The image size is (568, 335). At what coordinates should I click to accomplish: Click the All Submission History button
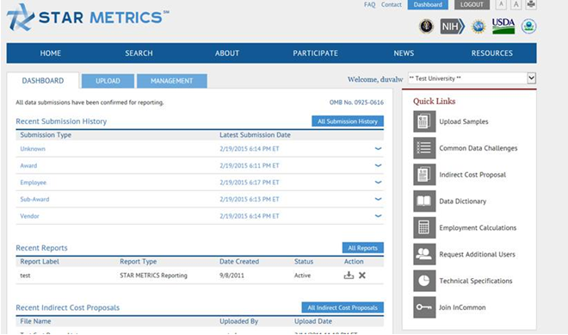[348, 121]
